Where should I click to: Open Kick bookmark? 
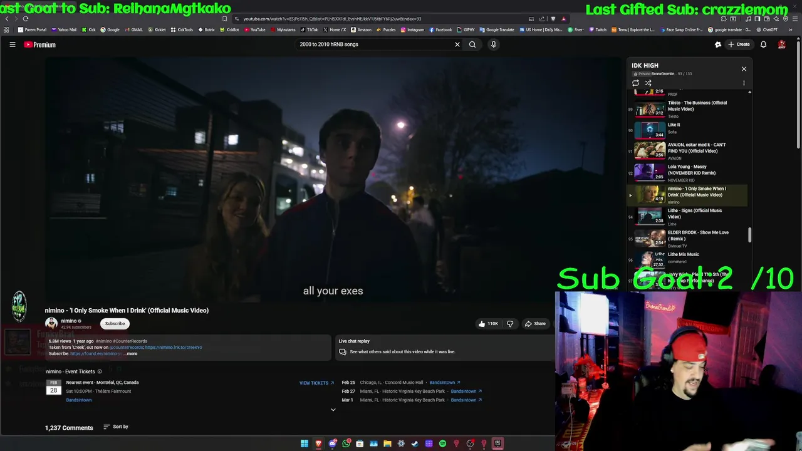pyautogui.click(x=88, y=29)
